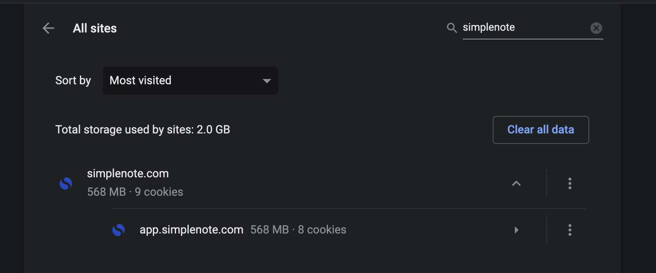Image resolution: width=656 pixels, height=273 pixels.
Task: Click Clear all data
Action: 541,129
